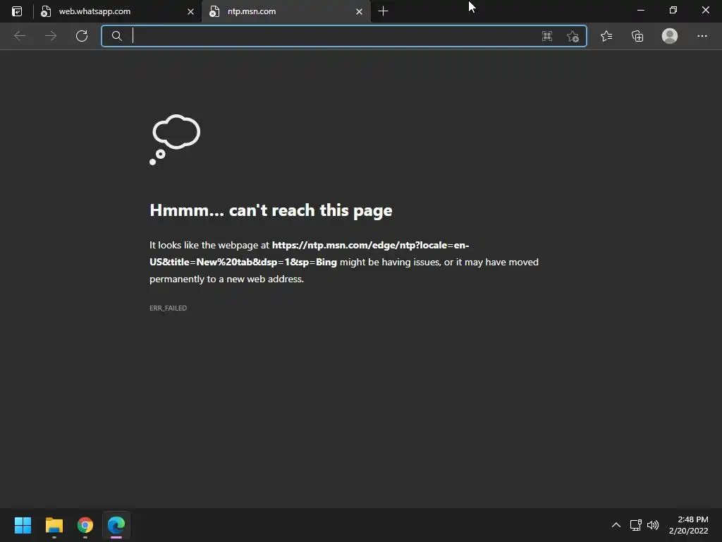Image resolution: width=722 pixels, height=542 pixels.
Task: Close the web.whatsapp.com tab
Action: [x=190, y=11]
